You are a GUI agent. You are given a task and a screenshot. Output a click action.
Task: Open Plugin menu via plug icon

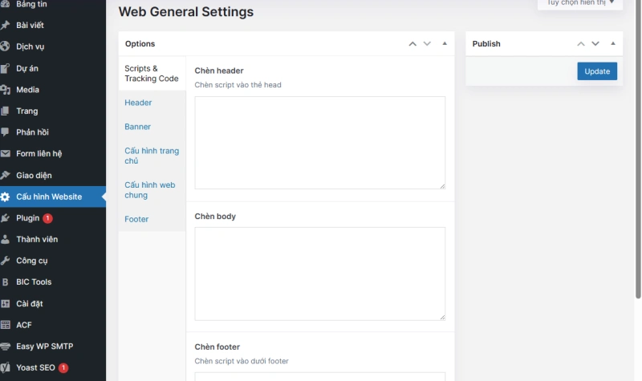click(x=5, y=218)
